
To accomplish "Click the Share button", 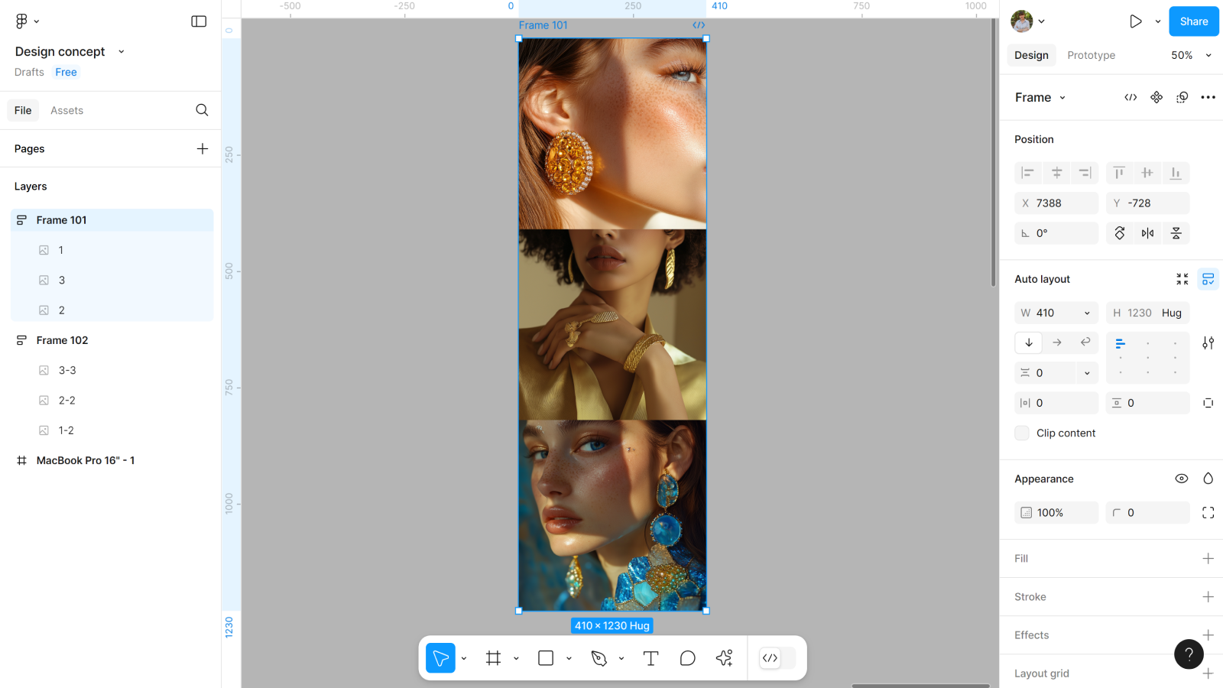I will point(1193,21).
